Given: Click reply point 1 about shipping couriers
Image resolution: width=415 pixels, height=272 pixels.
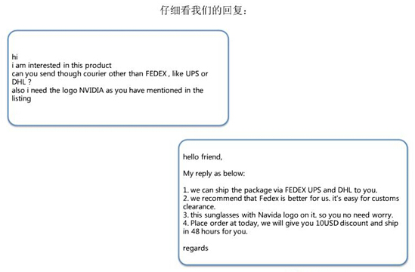Looking at the screenshot, I should [280, 190].
